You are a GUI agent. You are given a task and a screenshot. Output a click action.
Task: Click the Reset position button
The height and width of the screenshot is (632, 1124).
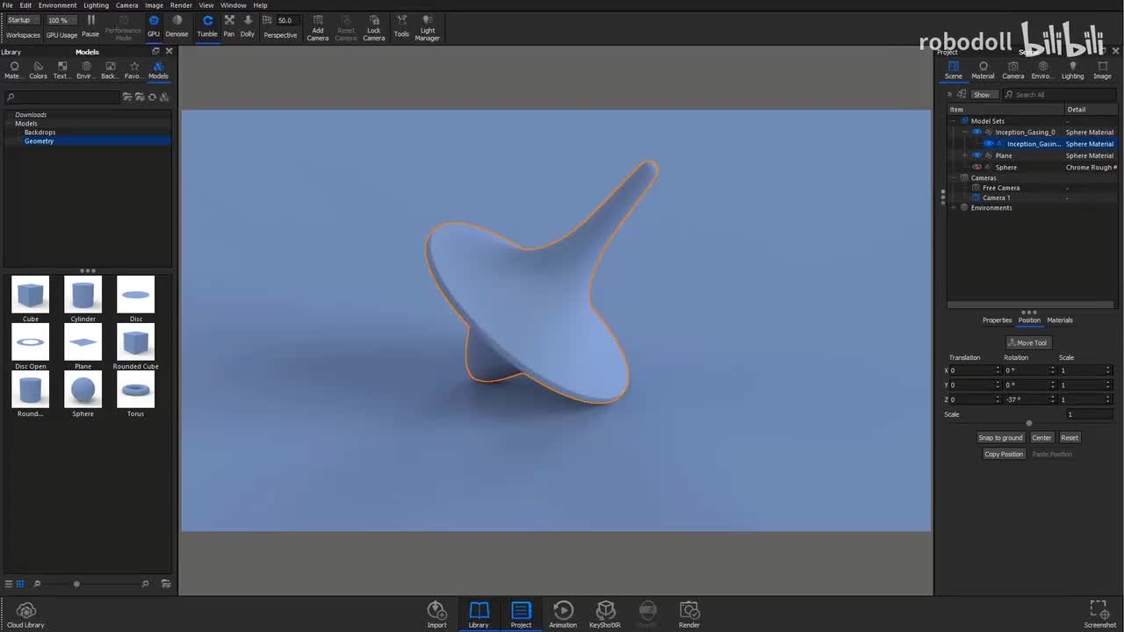click(x=1070, y=438)
